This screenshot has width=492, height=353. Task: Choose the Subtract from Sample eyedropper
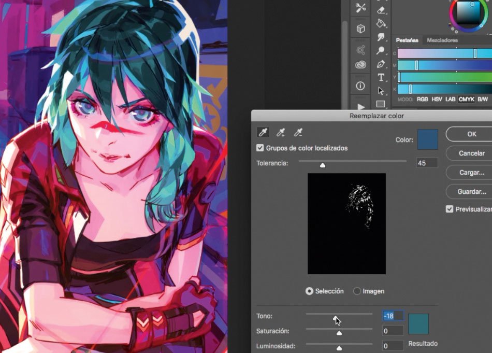298,133
